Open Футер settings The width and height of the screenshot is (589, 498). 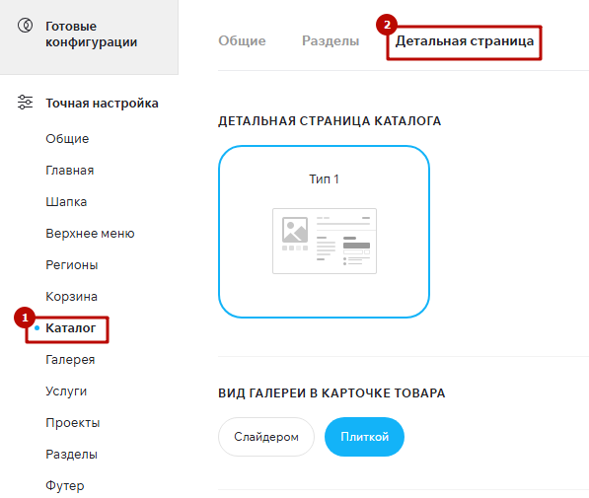pyautogui.click(x=65, y=485)
